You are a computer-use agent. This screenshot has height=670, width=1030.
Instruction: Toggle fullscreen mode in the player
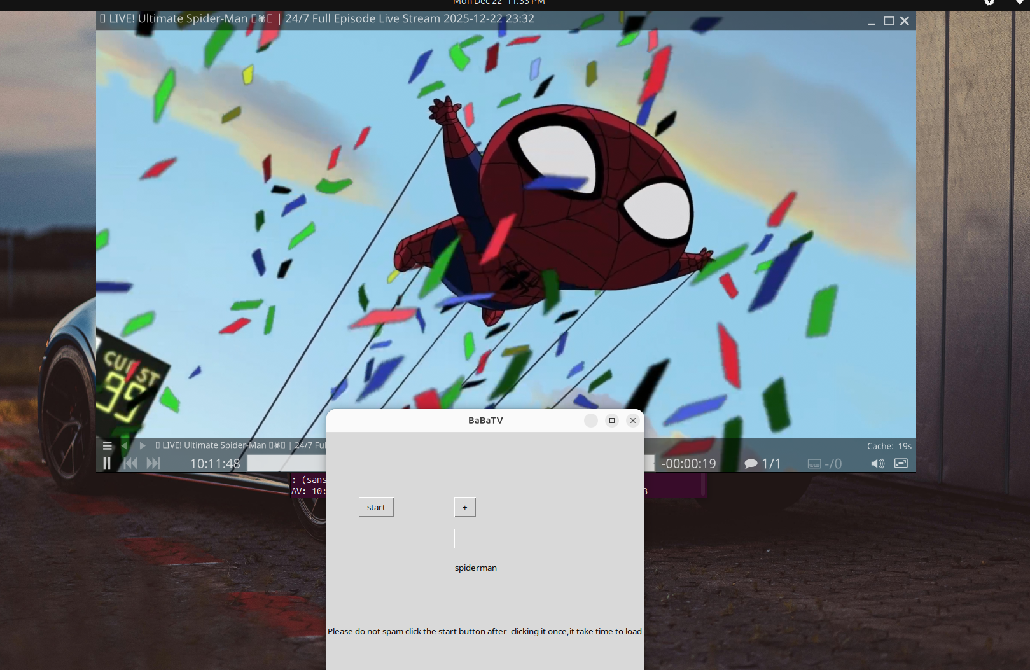tap(901, 463)
